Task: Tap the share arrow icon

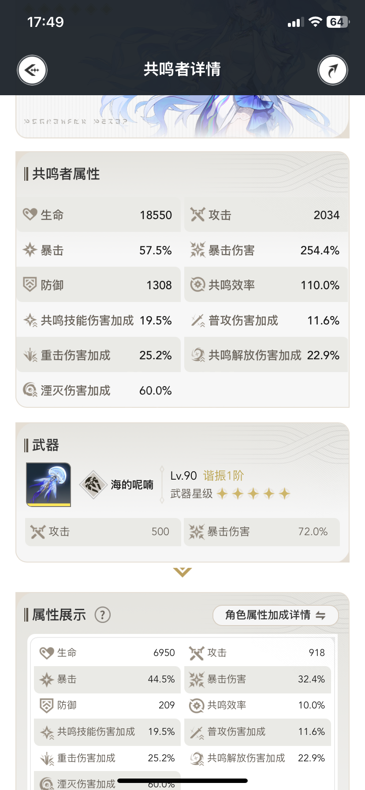Action: (333, 70)
